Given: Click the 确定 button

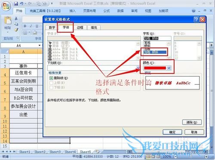Looking at the screenshot, I should pos(172,132).
